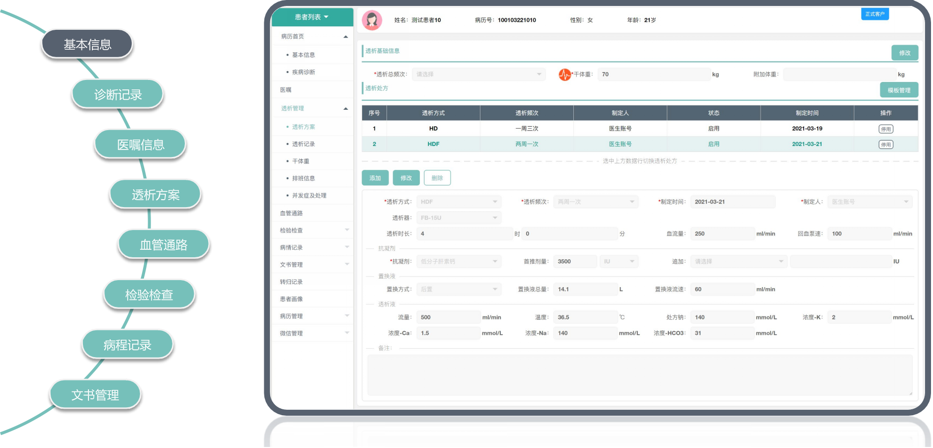Image resolution: width=933 pixels, height=448 pixels.
Task: Click the patient avatar icon
Action: click(372, 20)
